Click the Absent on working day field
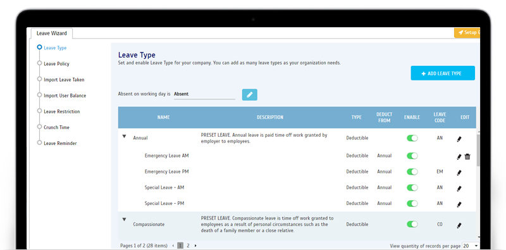 click(x=204, y=94)
